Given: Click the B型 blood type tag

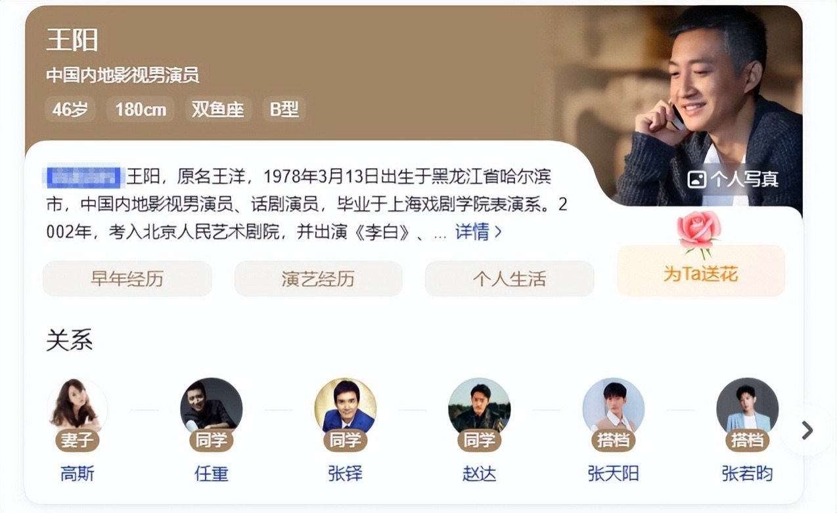Looking at the screenshot, I should click(284, 109).
